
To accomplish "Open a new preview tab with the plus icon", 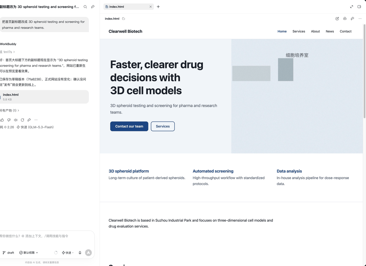I will (158, 7).
